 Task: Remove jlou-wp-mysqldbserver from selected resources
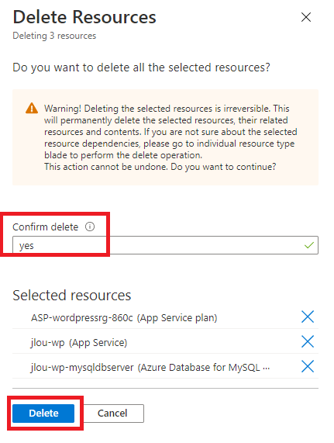pyautogui.click(x=308, y=366)
